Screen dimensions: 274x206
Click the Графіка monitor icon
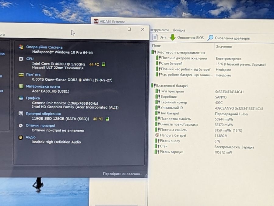(x=21, y=98)
